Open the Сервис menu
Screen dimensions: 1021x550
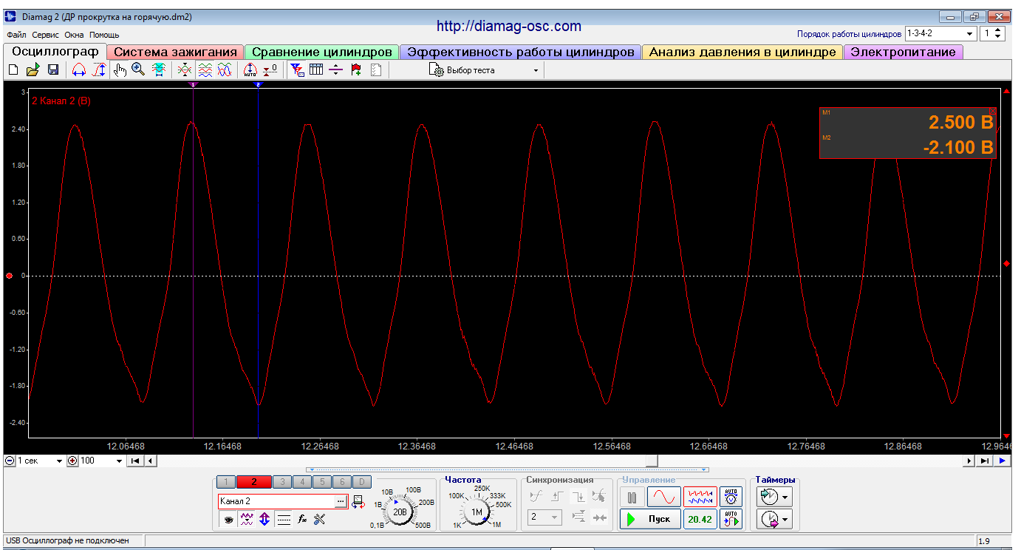pyautogui.click(x=46, y=35)
